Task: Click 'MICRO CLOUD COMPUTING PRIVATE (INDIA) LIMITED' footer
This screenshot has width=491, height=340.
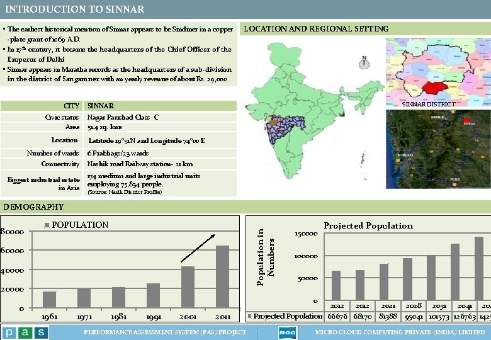Action: [x=400, y=332]
